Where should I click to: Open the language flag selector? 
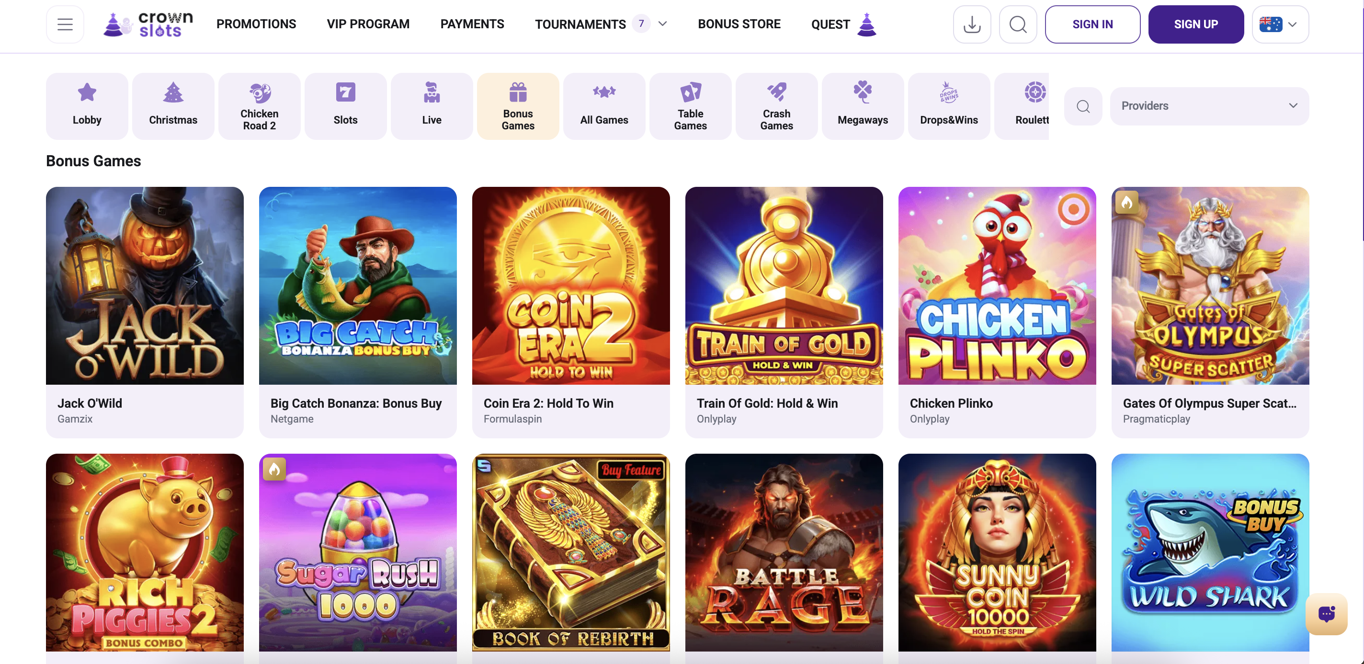point(1279,24)
